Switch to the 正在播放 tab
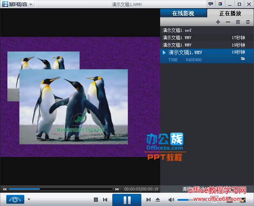 [x=230, y=13]
